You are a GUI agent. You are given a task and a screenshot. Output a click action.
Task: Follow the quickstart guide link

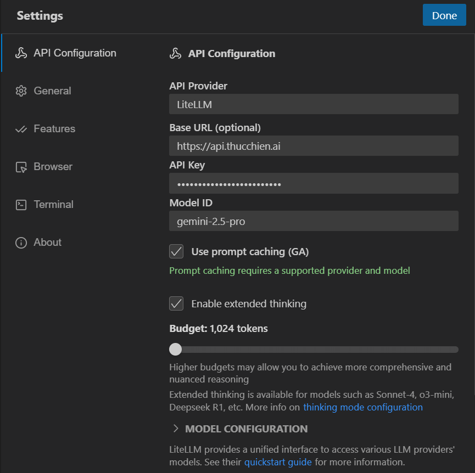278,461
